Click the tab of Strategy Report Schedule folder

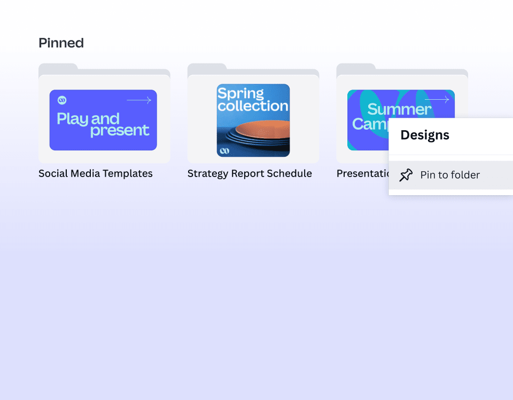click(x=207, y=68)
